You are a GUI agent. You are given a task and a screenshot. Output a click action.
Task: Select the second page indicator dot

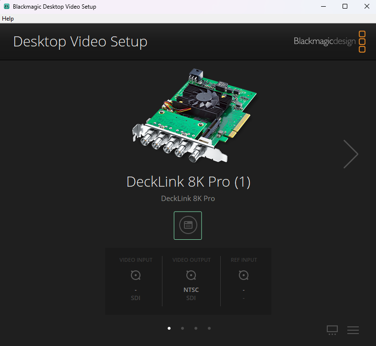point(183,328)
